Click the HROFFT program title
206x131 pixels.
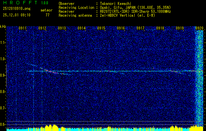tap(21, 3)
